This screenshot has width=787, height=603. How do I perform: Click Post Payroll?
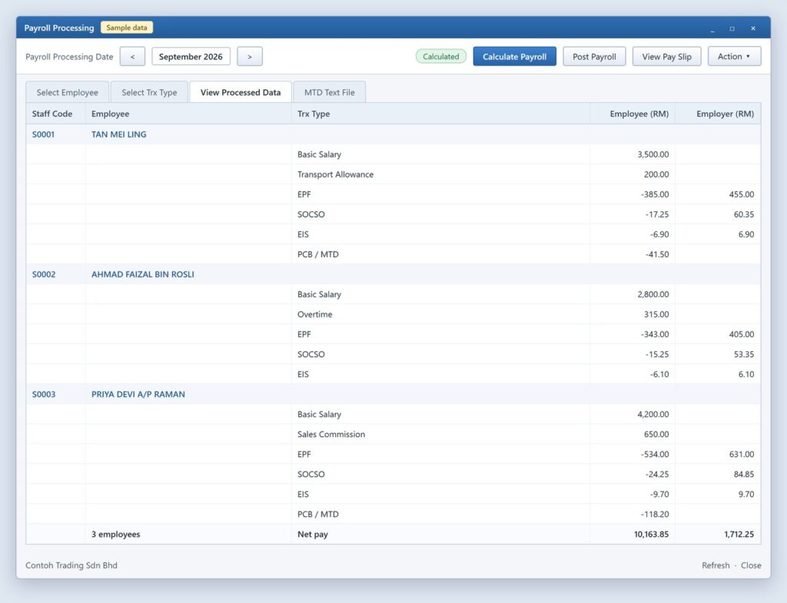pyautogui.click(x=594, y=57)
